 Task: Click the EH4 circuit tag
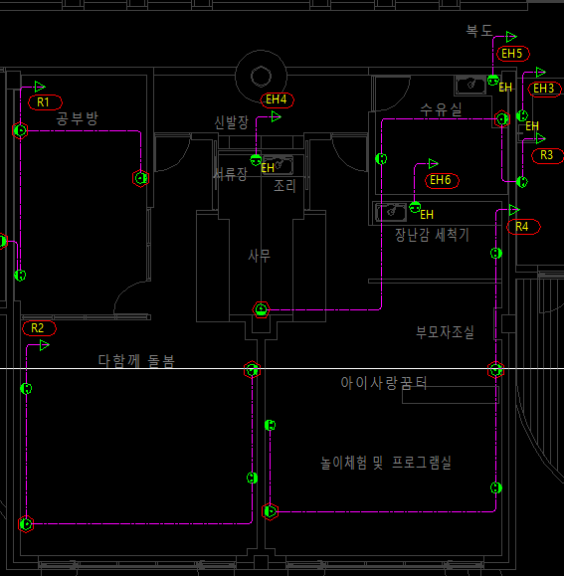277,99
